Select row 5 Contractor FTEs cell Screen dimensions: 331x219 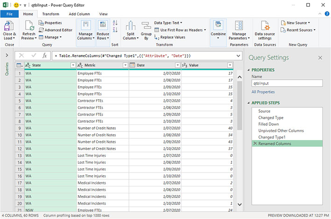pos(103,101)
